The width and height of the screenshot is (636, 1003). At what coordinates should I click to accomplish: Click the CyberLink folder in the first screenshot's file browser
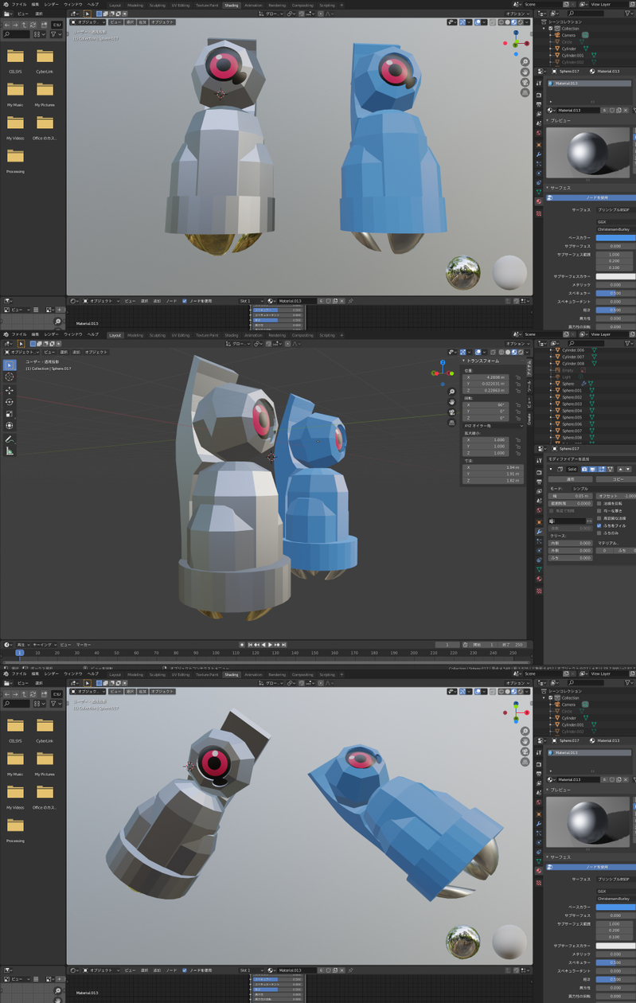point(45,60)
